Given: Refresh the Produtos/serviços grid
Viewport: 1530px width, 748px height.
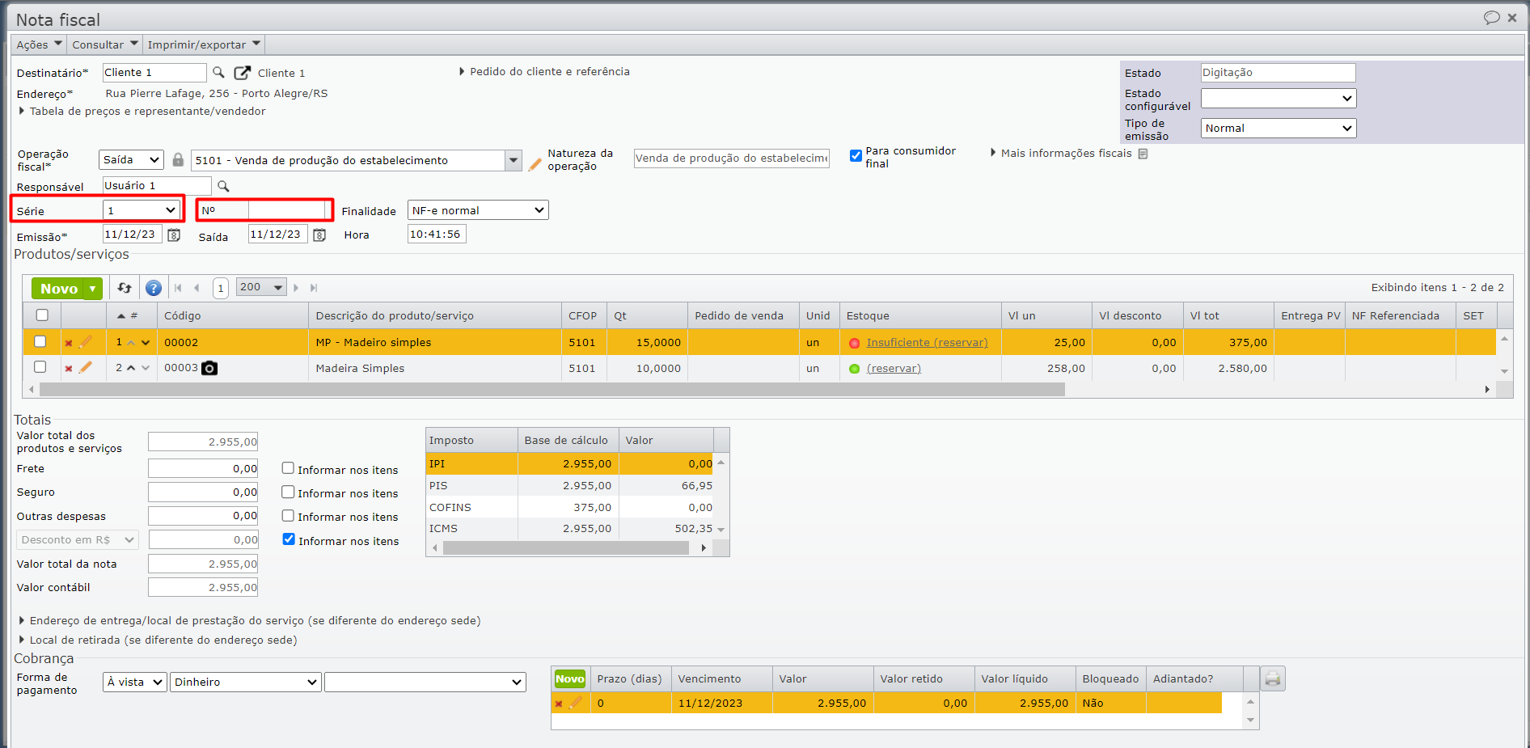Looking at the screenshot, I should click(x=125, y=288).
